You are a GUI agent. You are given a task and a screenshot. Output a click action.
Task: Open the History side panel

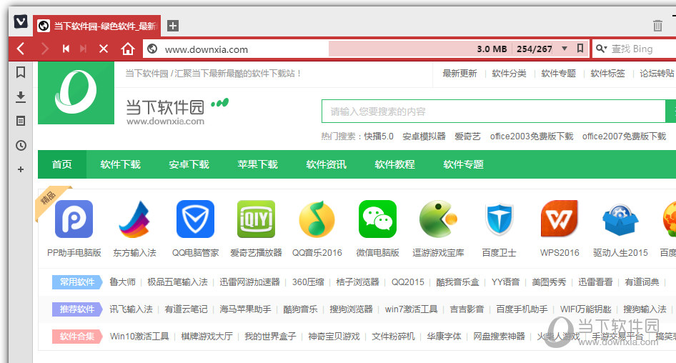click(21, 145)
